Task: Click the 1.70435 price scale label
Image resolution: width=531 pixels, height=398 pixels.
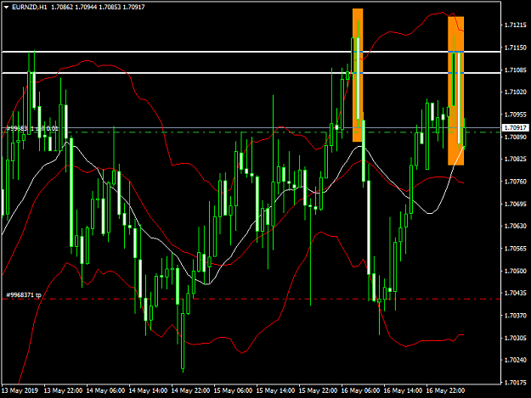Action: tap(516, 293)
